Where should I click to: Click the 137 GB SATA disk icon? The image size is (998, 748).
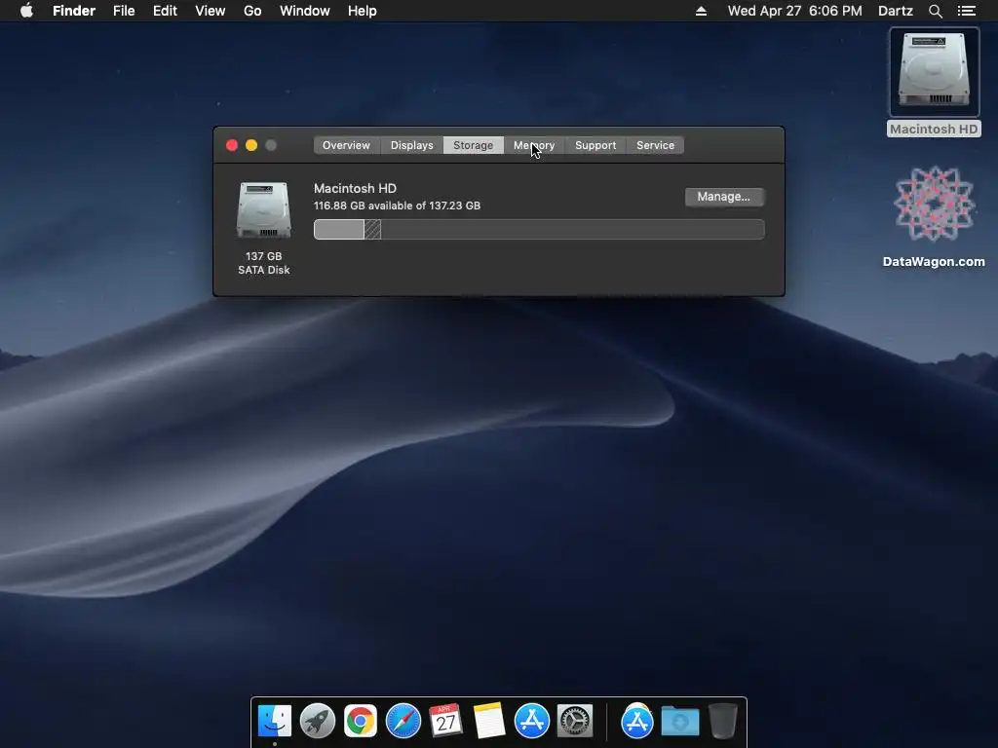[263, 210]
